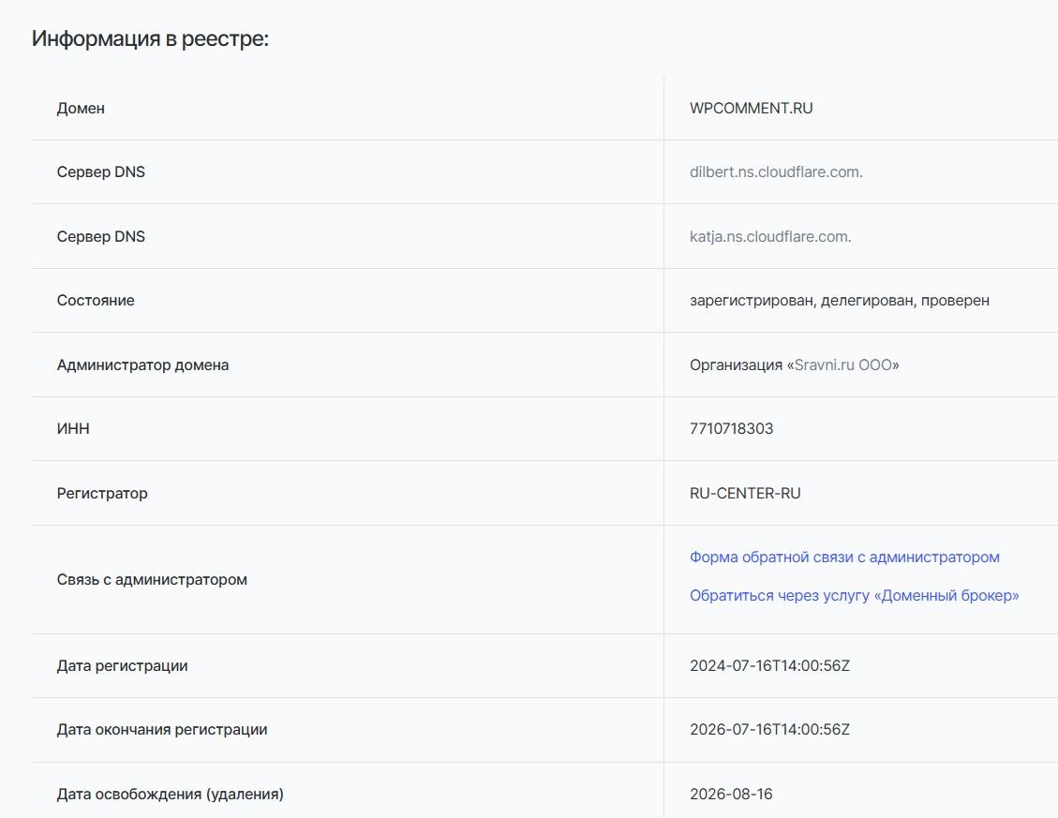The image size is (1058, 818).
Task: Click the "Домен" row label
Action: pyautogui.click(x=81, y=109)
